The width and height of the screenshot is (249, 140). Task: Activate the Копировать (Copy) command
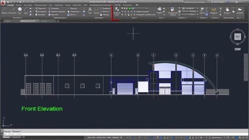pyautogui.click(x=41, y=11)
